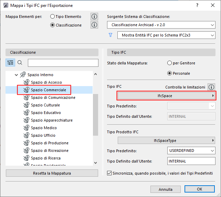Click the Spazio Medico classification icon
221x197 pixels.
pyautogui.click(x=26, y=128)
